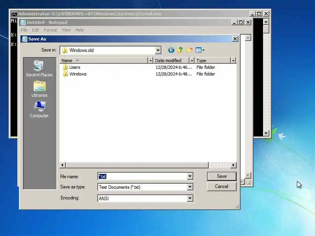Click the Save button
This screenshot has width=315, height=236.
pyautogui.click(x=222, y=176)
